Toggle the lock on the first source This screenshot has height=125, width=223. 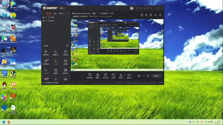(46, 17)
